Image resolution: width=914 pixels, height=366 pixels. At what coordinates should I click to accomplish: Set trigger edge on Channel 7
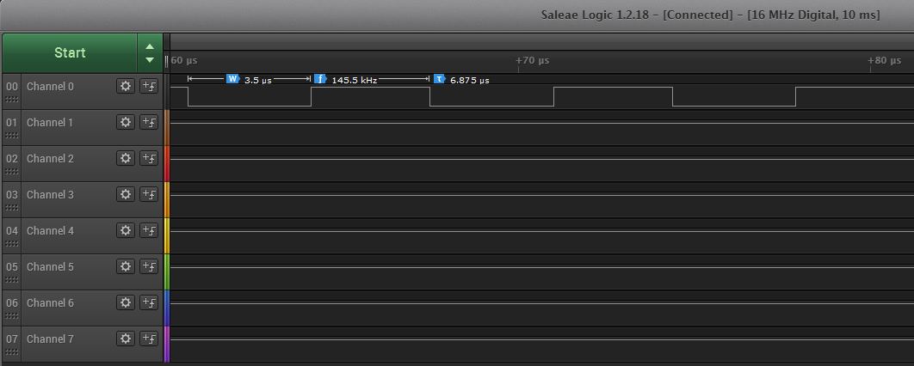149,339
